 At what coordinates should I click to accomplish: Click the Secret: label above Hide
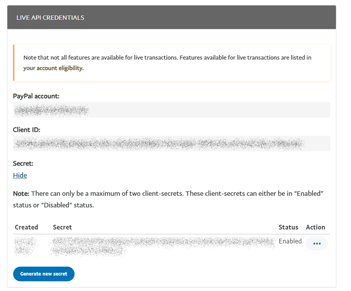(23, 163)
